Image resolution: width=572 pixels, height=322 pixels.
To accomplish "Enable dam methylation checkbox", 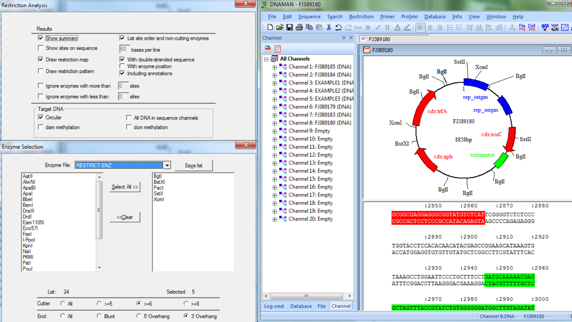I will [x=41, y=127].
